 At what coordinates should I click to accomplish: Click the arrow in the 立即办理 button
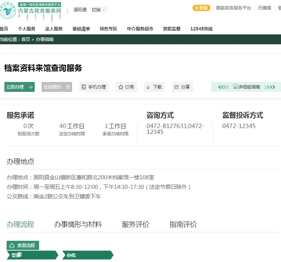30,87
